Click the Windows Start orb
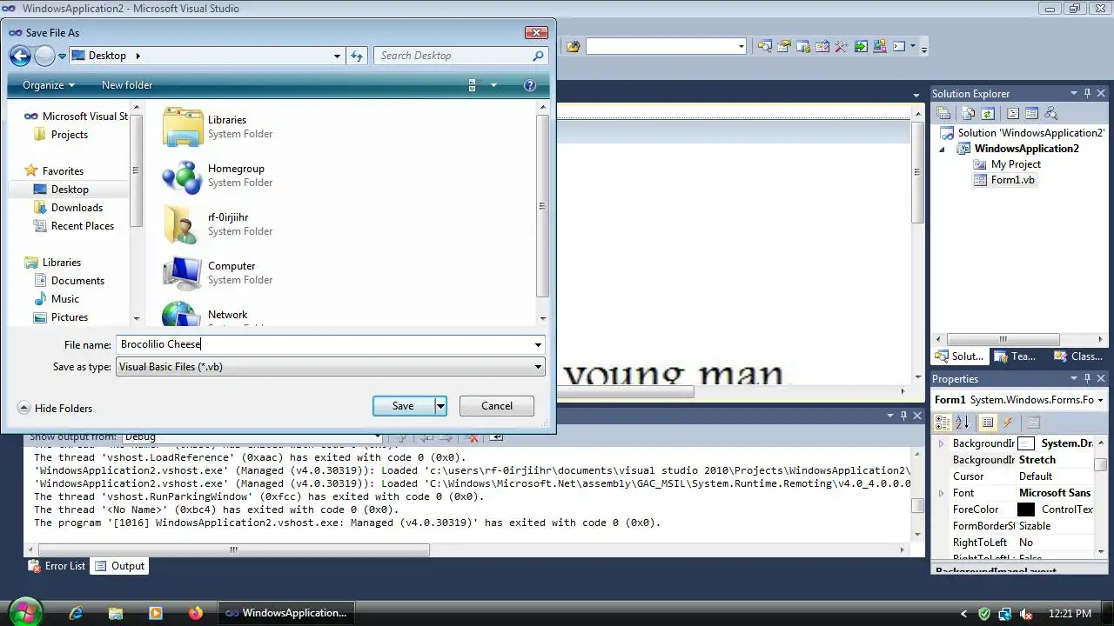This screenshot has width=1114, height=626. [x=24, y=612]
